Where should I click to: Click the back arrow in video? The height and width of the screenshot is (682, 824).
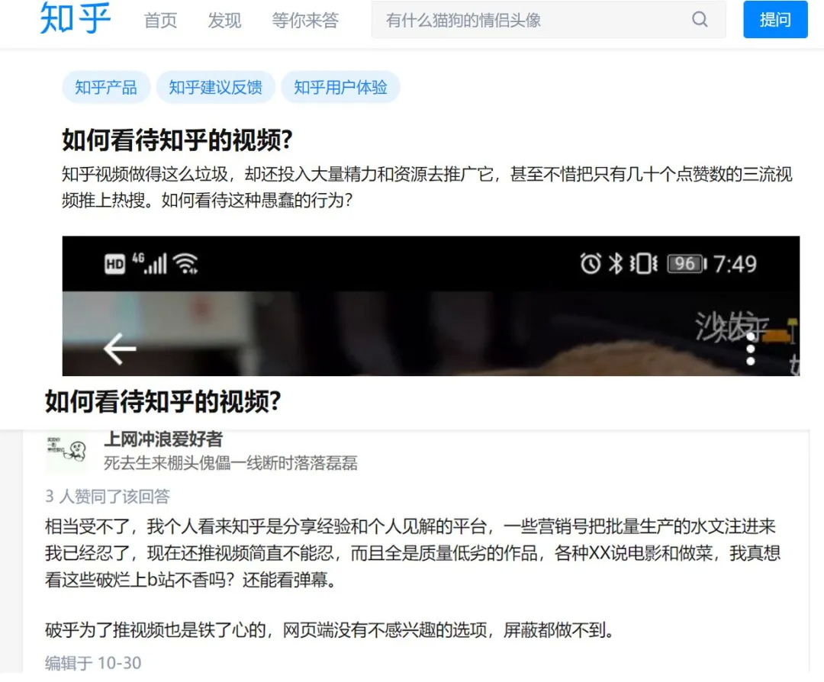[x=120, y=349]
